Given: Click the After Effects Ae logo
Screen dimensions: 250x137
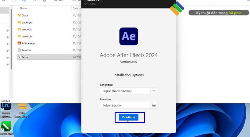Looking at the screenshot, I should tap(128, 37).
